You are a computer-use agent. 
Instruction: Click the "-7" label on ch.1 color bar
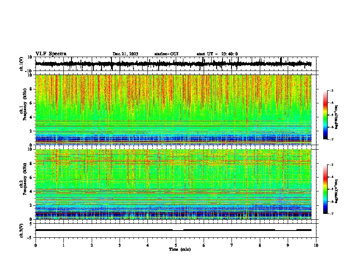pos(331,139)
